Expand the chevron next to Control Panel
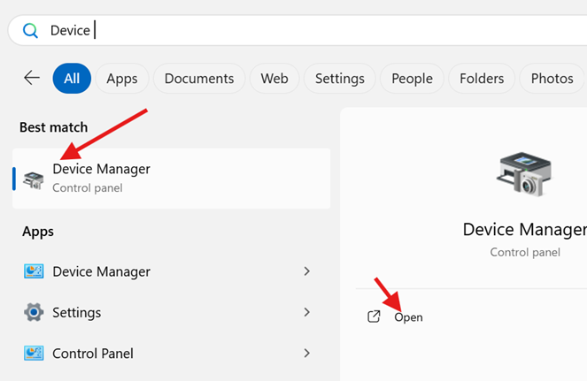This screenshot has height=381, width=587. point(307,354)
